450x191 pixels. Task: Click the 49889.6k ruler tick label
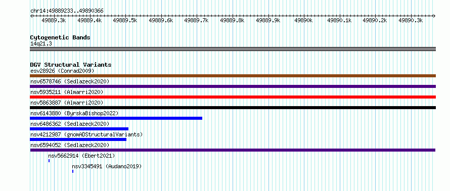pyautogui.click(x=161, y=20)
